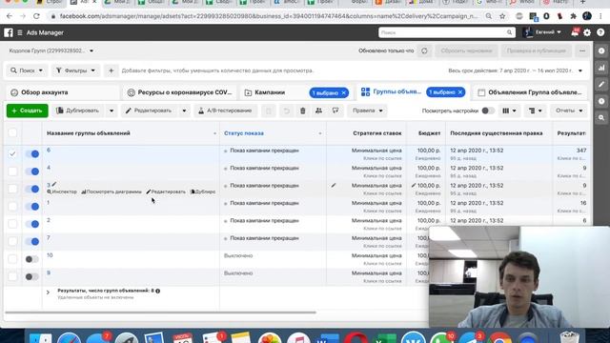Click Инспектор link under ad set 3
Screen dimensions: 610x343
pos(62,192)
